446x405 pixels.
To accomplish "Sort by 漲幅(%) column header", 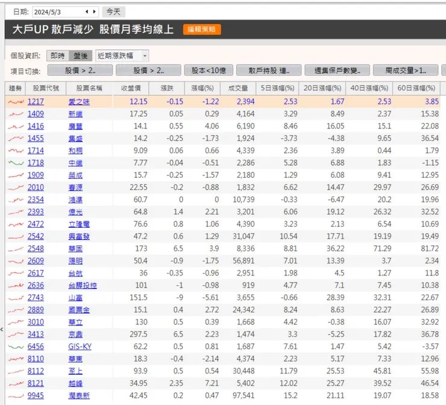I will 203,88.
